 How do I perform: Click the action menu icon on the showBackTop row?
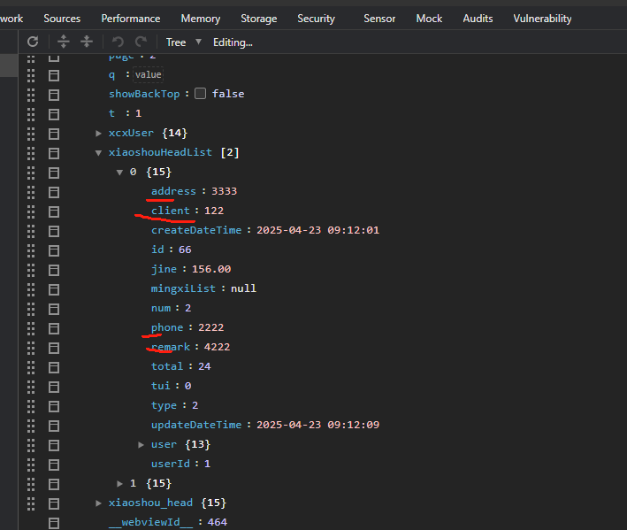54,95
